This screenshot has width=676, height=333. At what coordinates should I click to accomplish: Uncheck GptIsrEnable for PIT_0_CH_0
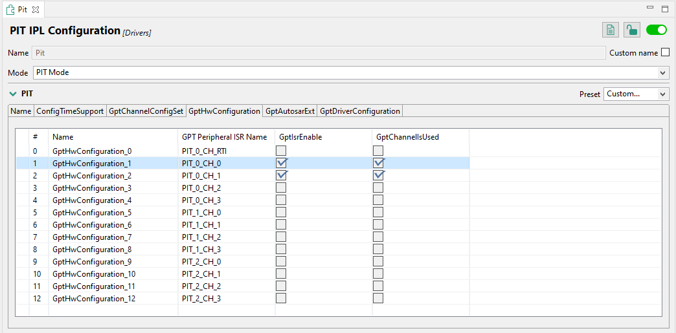pyautogui.click(x=281, y=163)
